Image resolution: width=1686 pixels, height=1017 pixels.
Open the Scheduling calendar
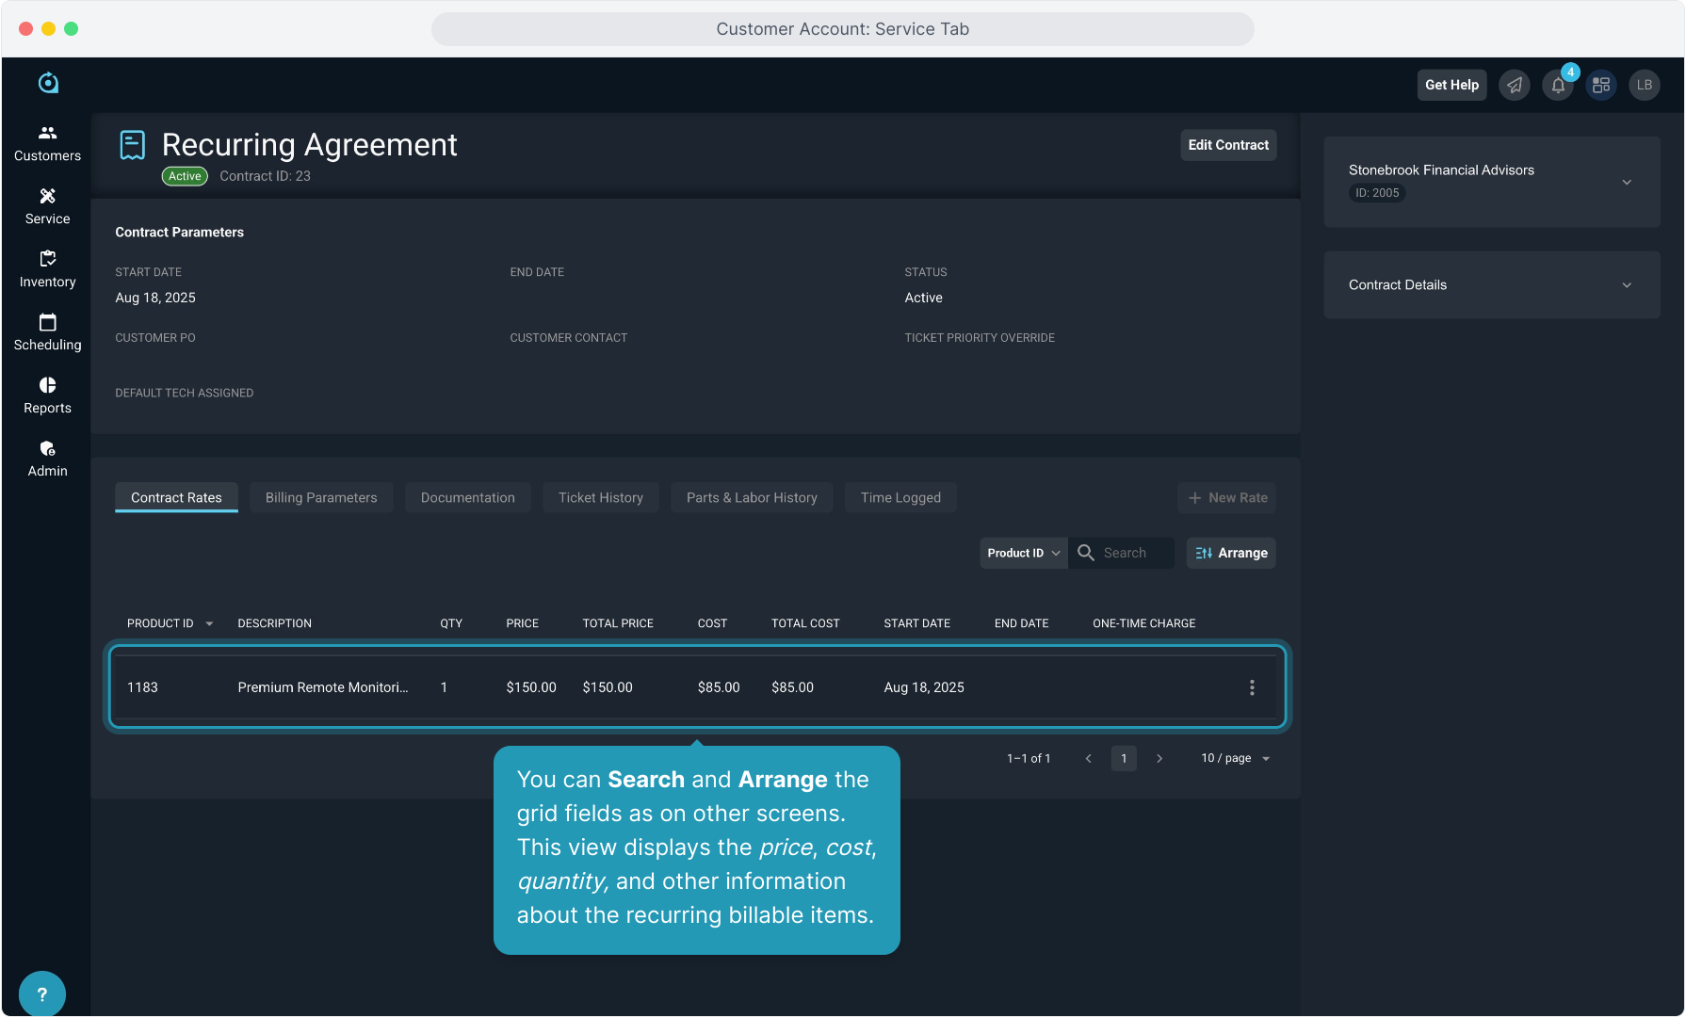coord(47,332)
